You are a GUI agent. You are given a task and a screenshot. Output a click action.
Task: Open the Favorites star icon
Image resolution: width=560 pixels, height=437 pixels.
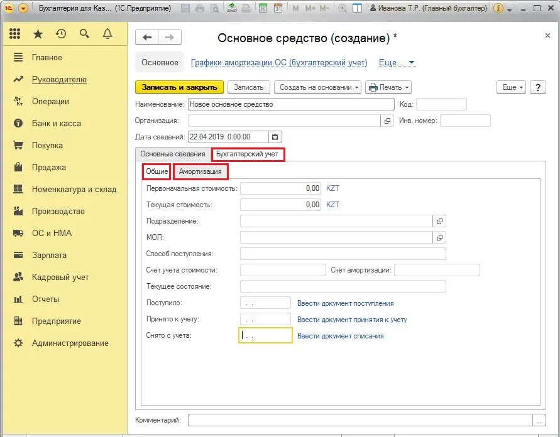point(38,34)
